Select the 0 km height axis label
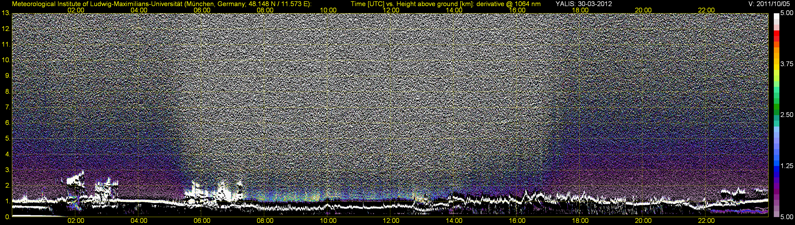 (7, 217)
